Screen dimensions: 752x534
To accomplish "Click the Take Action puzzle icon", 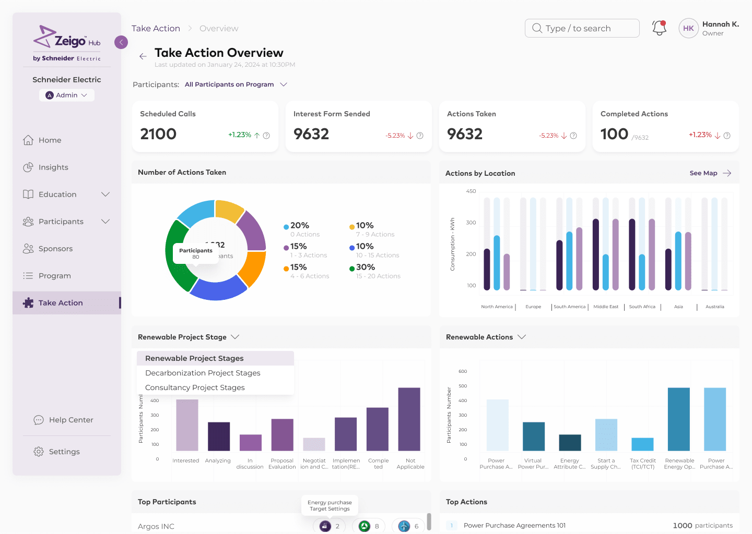I will pos(28,302).
